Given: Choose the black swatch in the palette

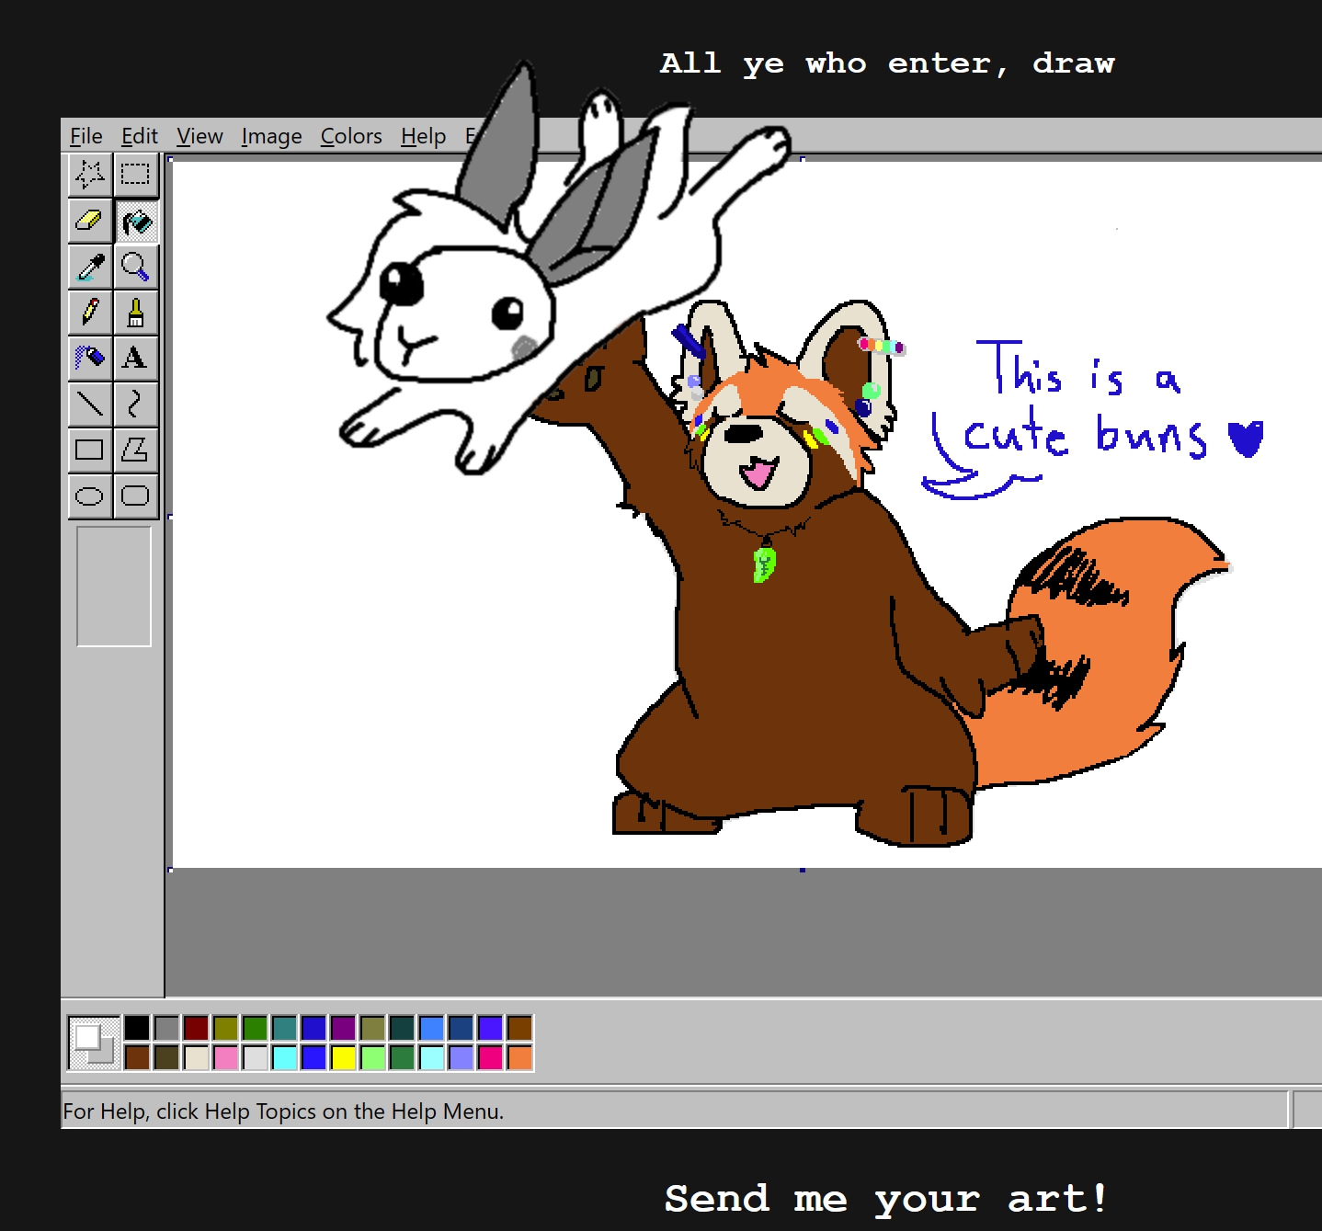Looking at the screenshot, I should coord(137,1028).
